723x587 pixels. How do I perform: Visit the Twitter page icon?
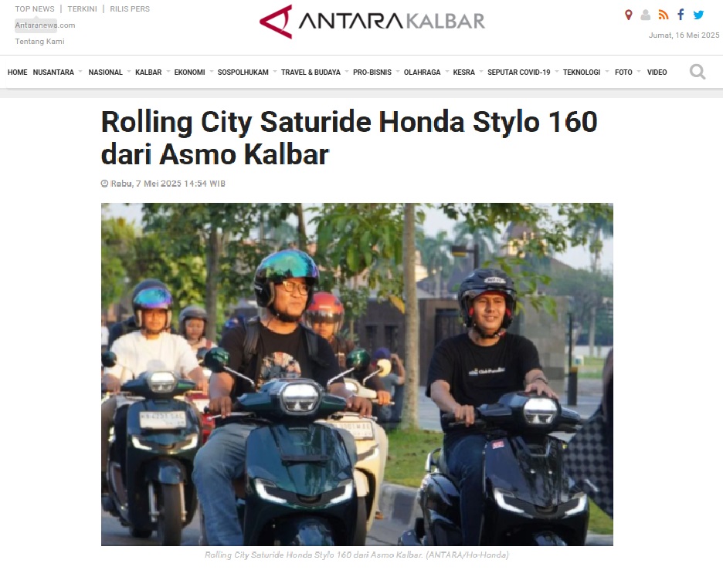pyautogui.click(x=698, y=15)
